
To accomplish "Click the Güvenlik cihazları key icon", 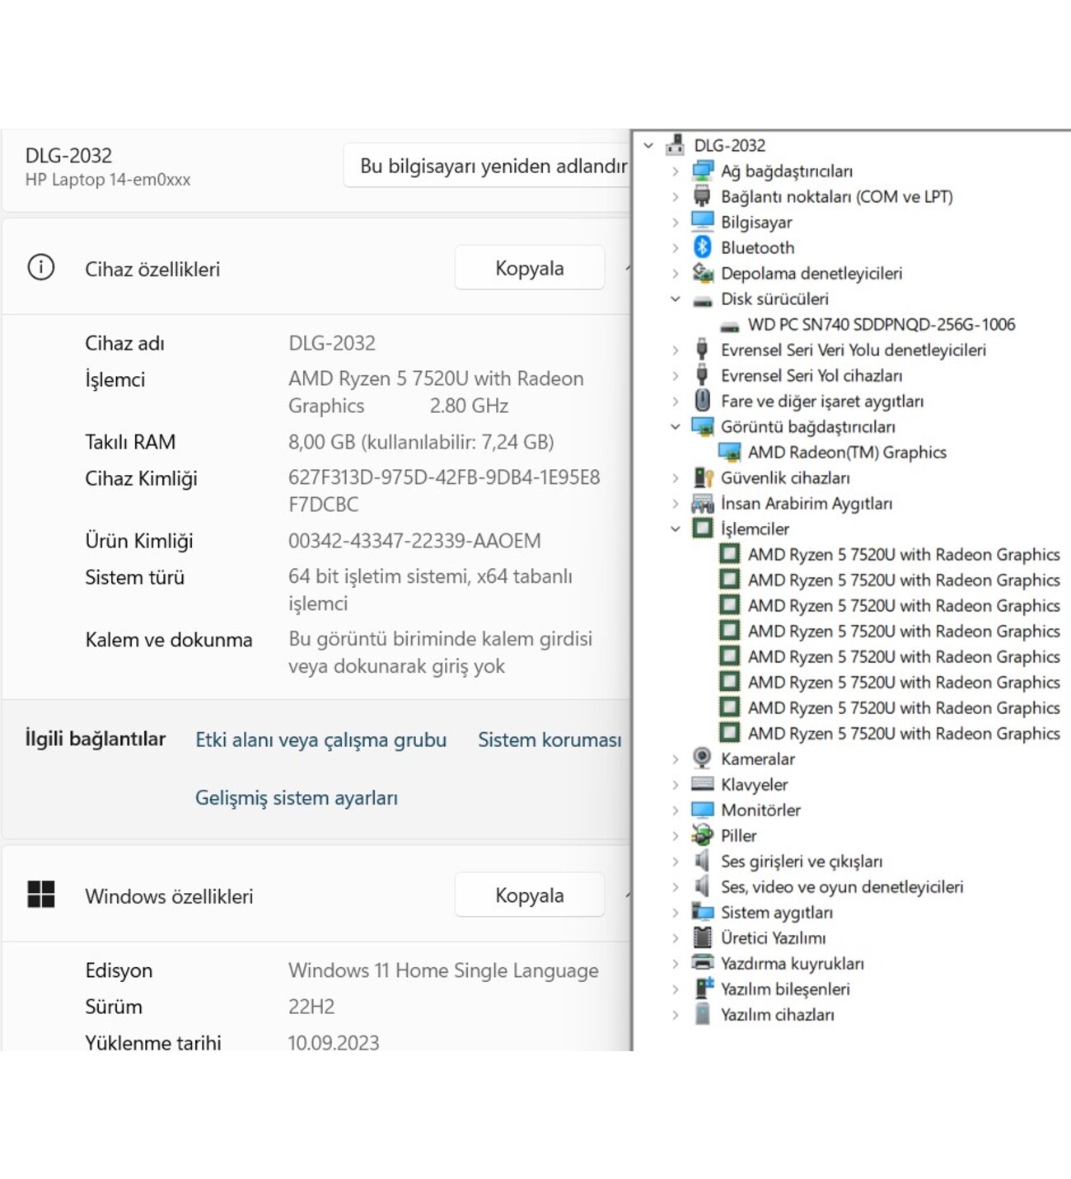I will 702,477.
